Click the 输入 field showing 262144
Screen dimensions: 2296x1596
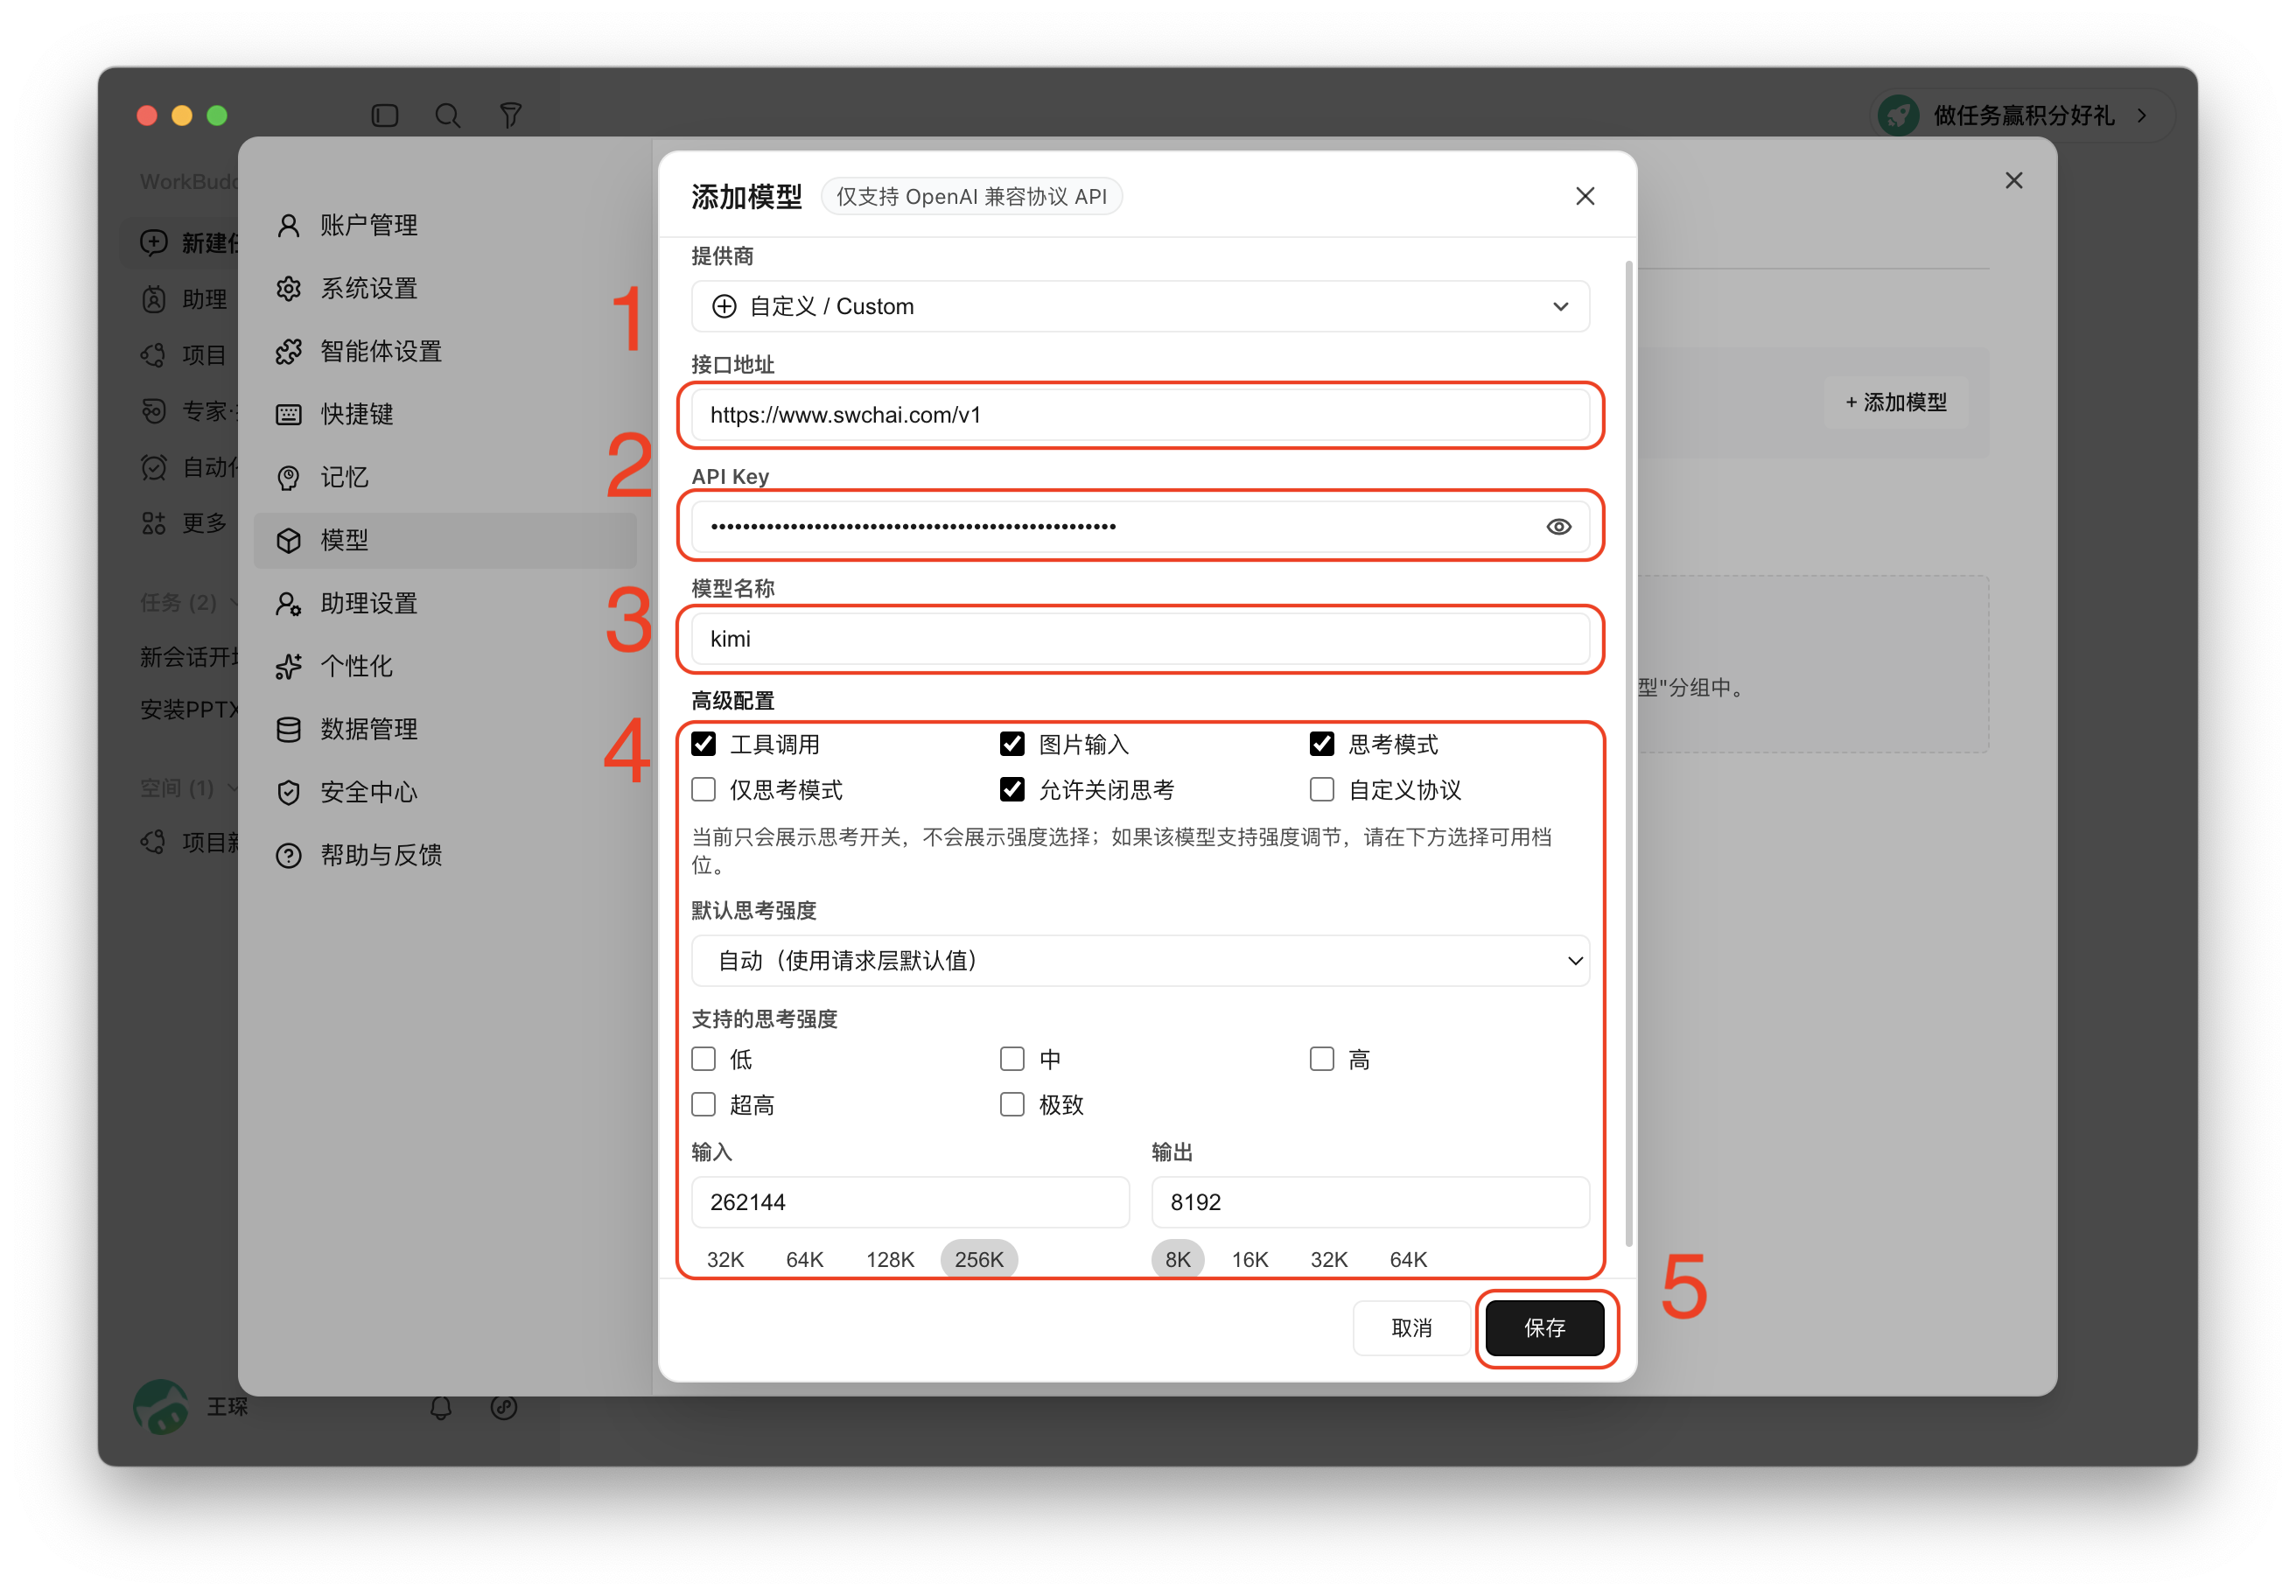(910, 1201)
